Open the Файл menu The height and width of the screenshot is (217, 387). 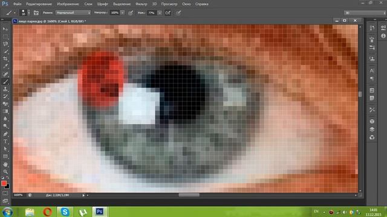(17, 4)
